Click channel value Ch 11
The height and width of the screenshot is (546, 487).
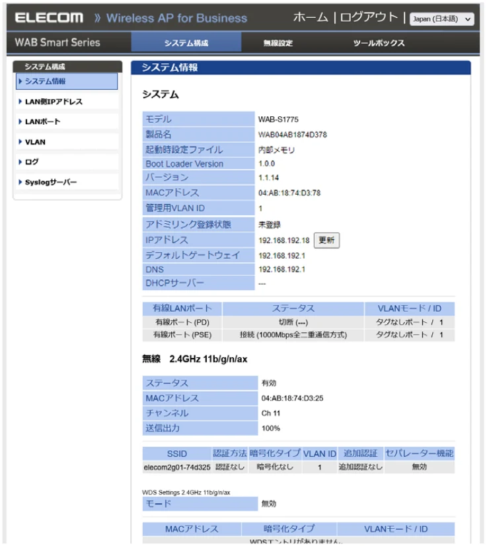[270, 413]
